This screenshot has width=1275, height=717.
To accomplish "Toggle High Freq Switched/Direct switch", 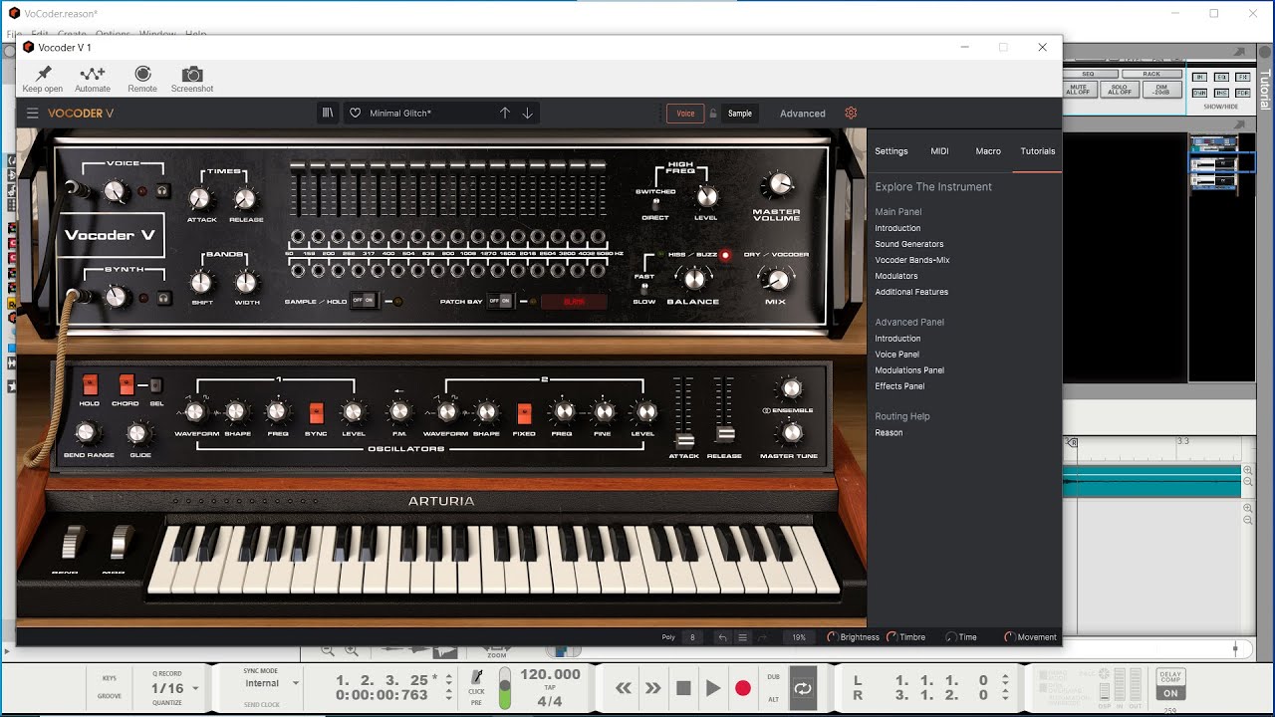I will [x=655, y=204].
